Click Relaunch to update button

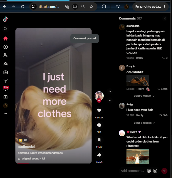click(x=148, y=7)
